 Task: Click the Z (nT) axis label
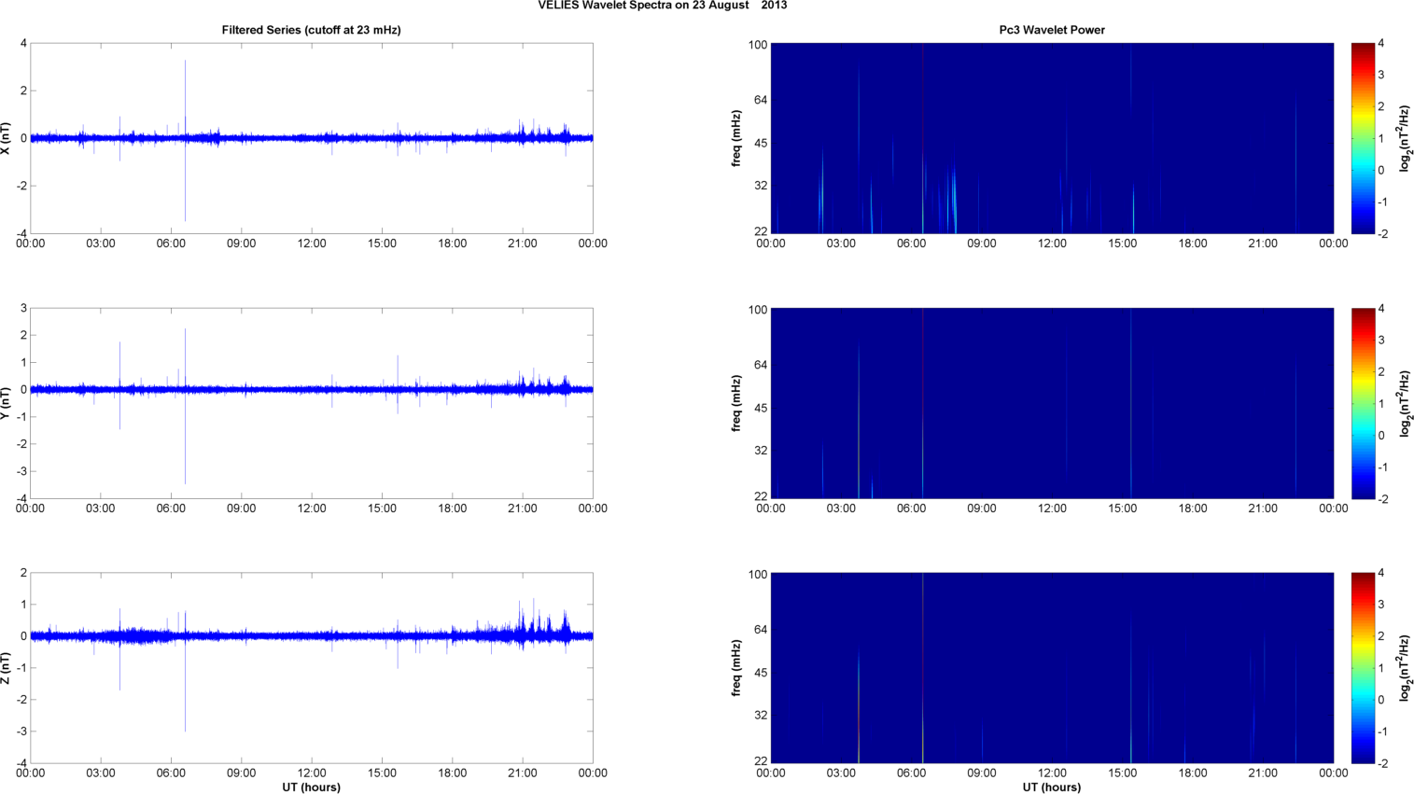pos(7,668)
